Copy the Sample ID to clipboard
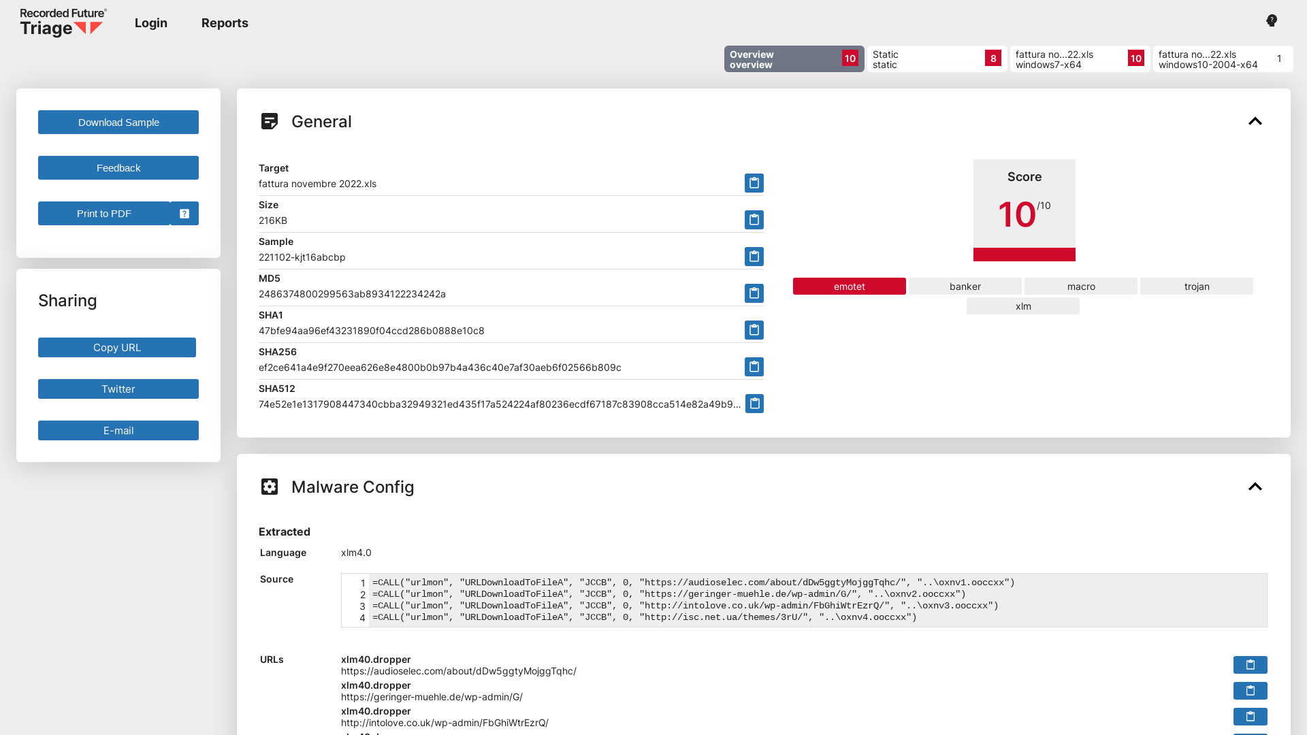The width and height of the screenshot is (1307, 735). 754,257
